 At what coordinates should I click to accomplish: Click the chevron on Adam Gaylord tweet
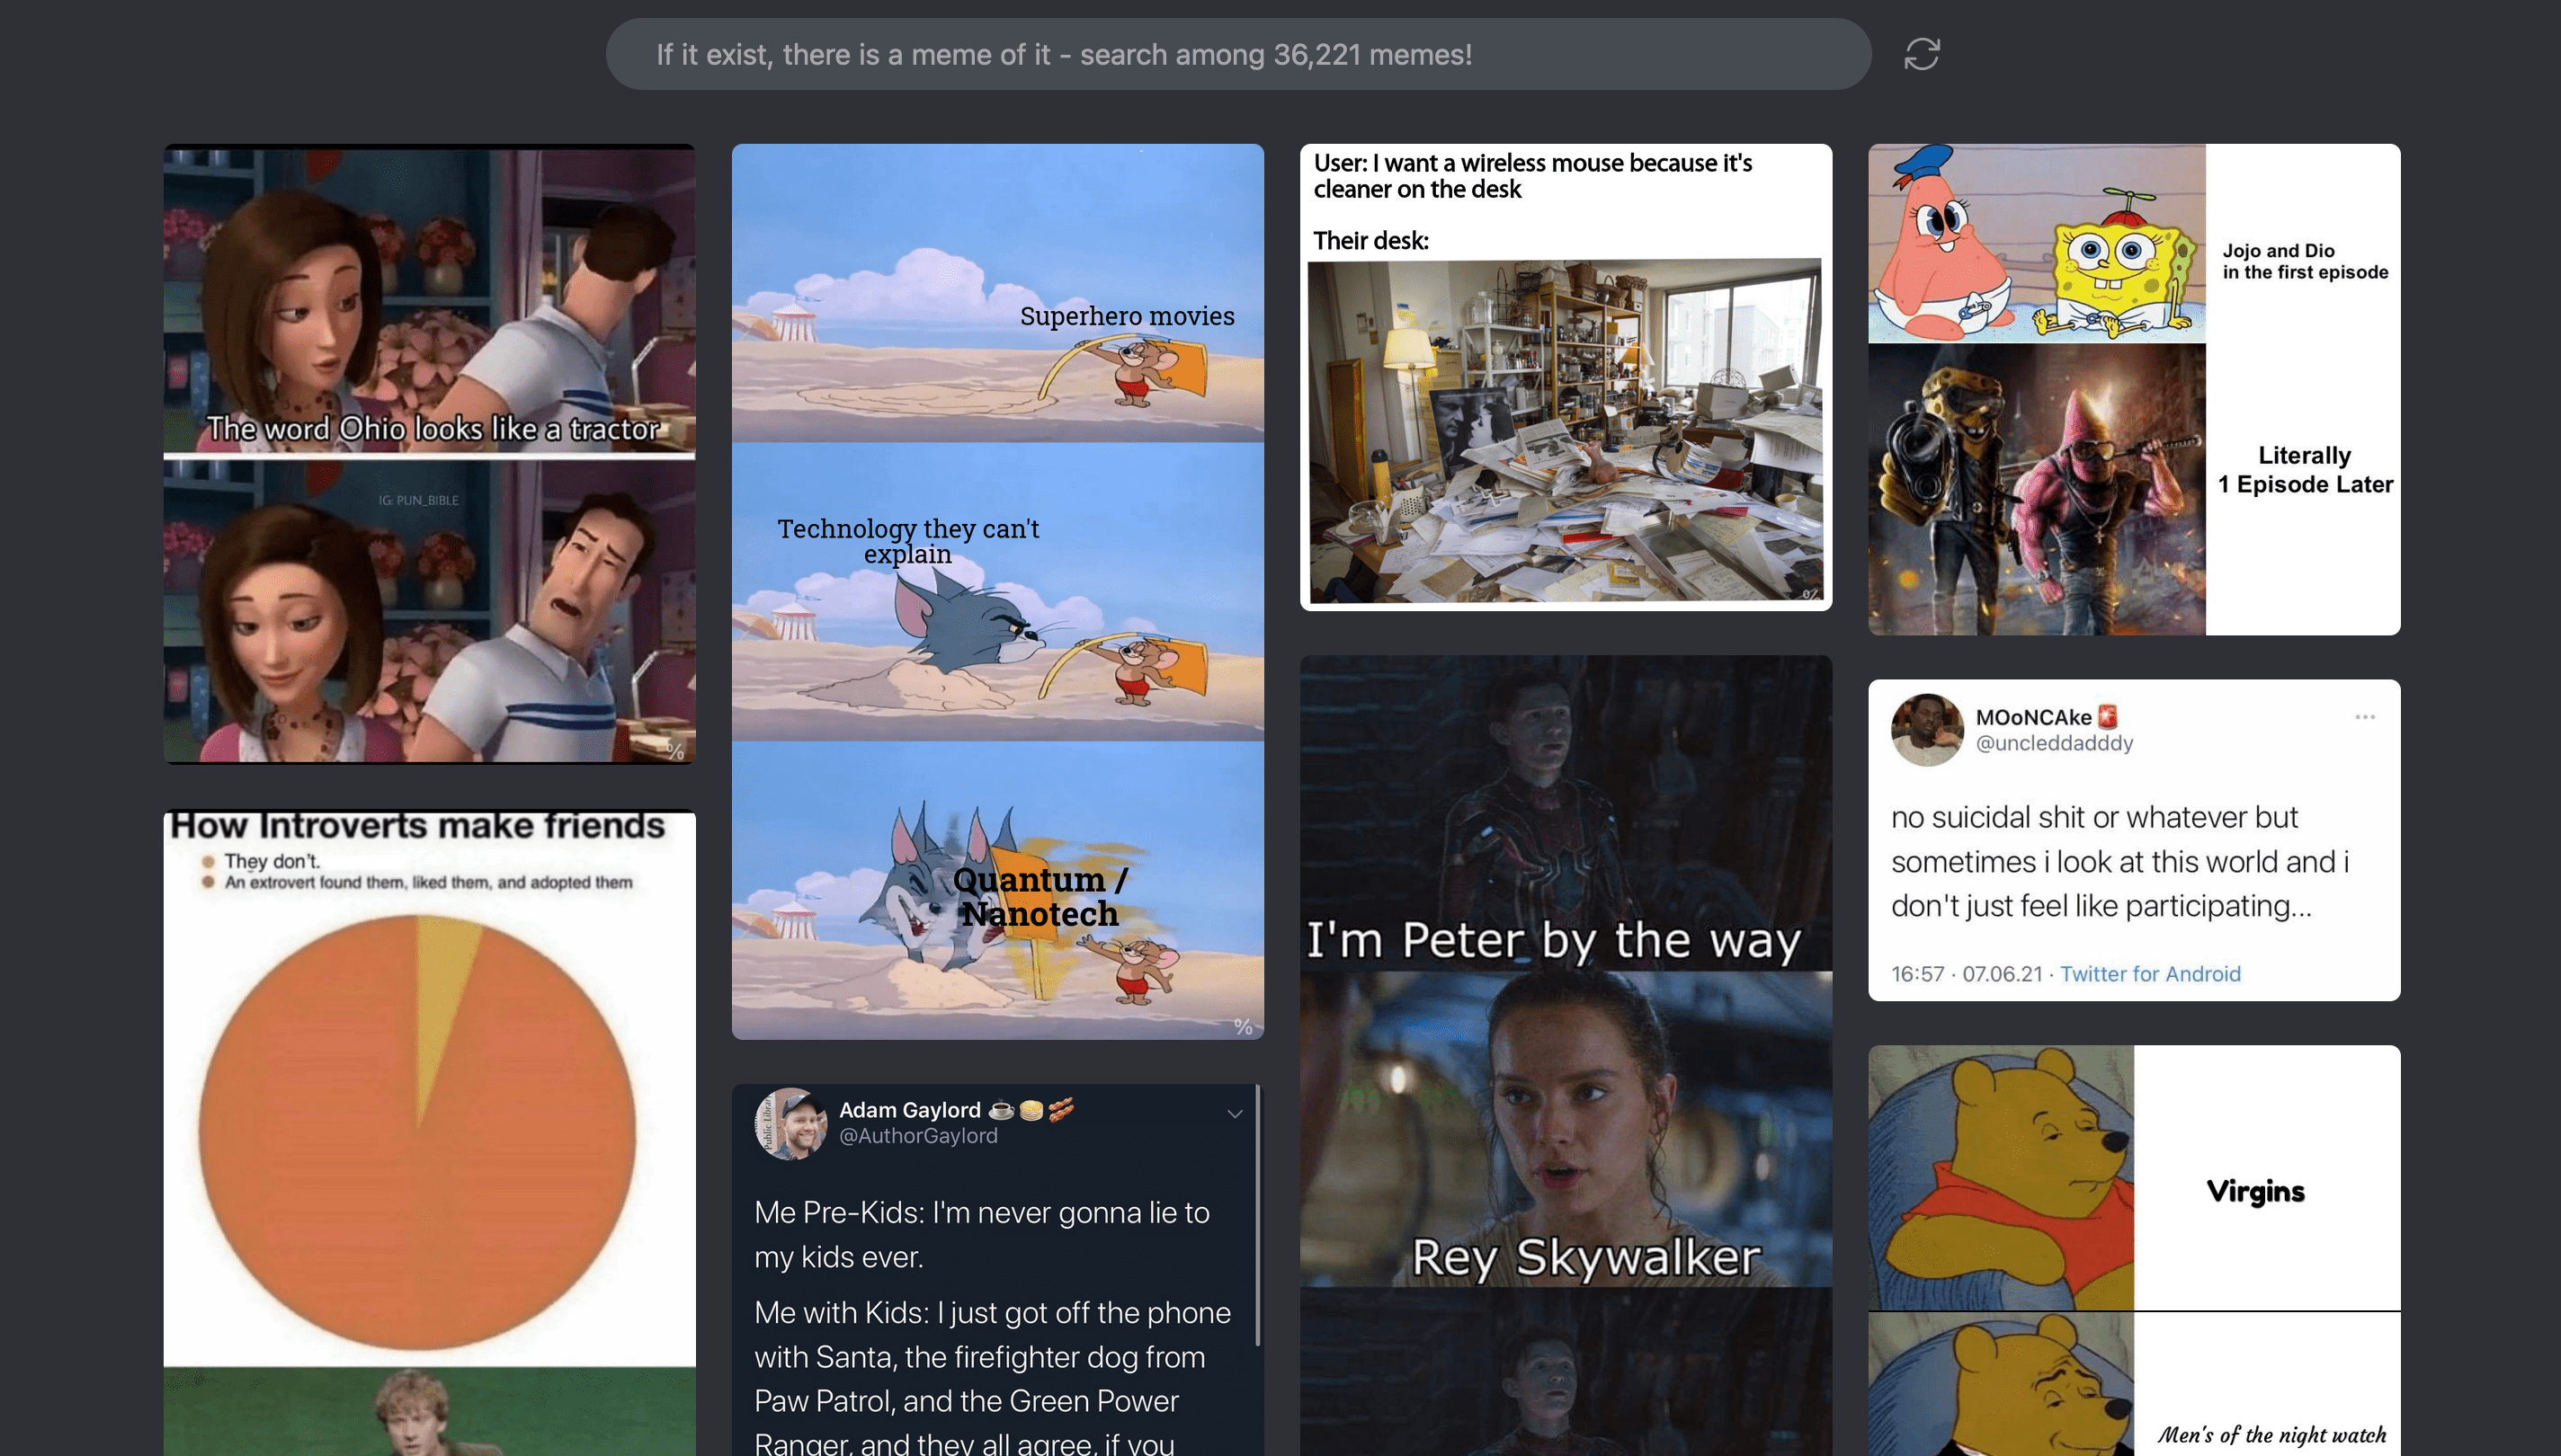pyautogui.click(x=1235, y=1114)
